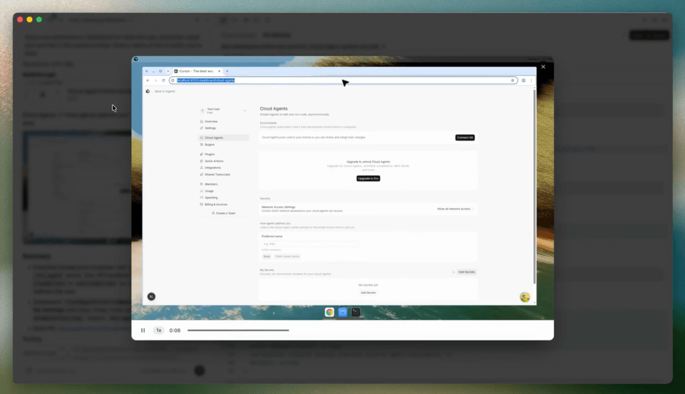Change the 1x playback speed
Viewport: 685px width, 394px height.
tap(159, 330)
